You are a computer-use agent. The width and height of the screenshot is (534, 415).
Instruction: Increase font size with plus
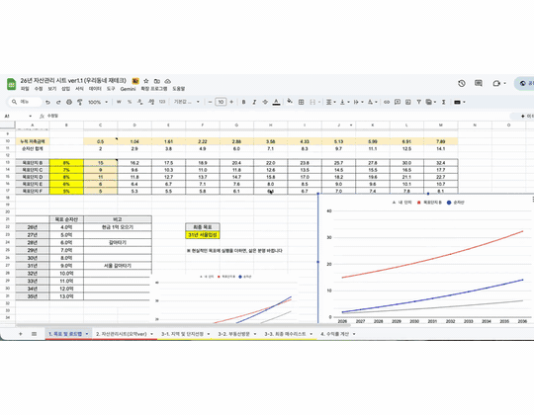[231, 102]
